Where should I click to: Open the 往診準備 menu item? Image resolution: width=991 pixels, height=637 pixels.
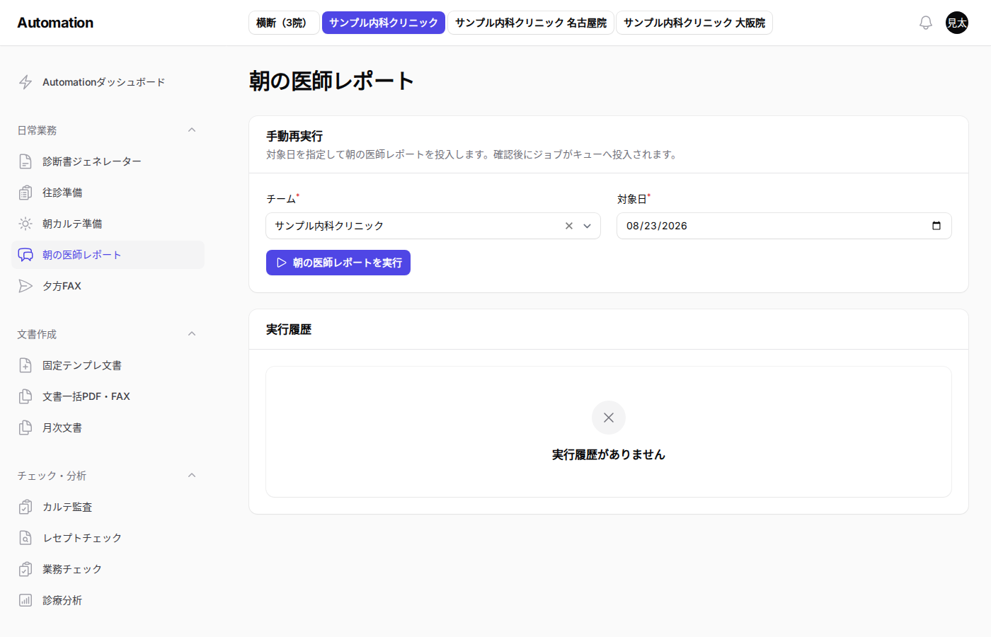(108, 193)
